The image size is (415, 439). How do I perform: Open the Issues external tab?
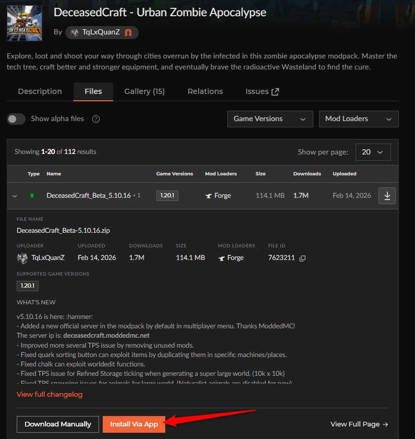click(262, 91)
